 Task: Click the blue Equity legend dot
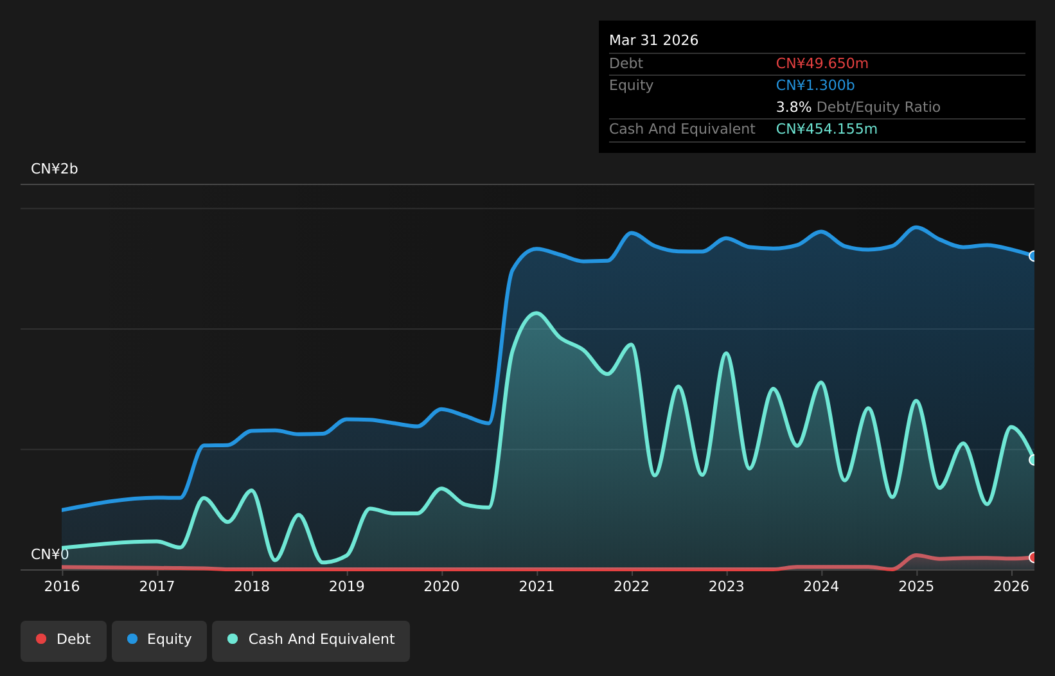coord(132,639)
